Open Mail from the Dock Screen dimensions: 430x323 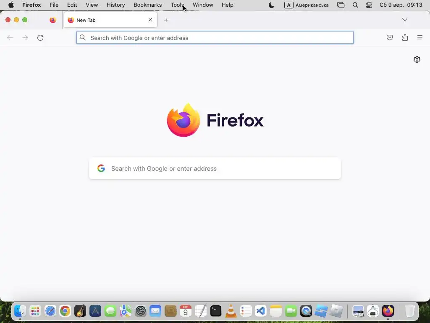[x=155, y=311]
